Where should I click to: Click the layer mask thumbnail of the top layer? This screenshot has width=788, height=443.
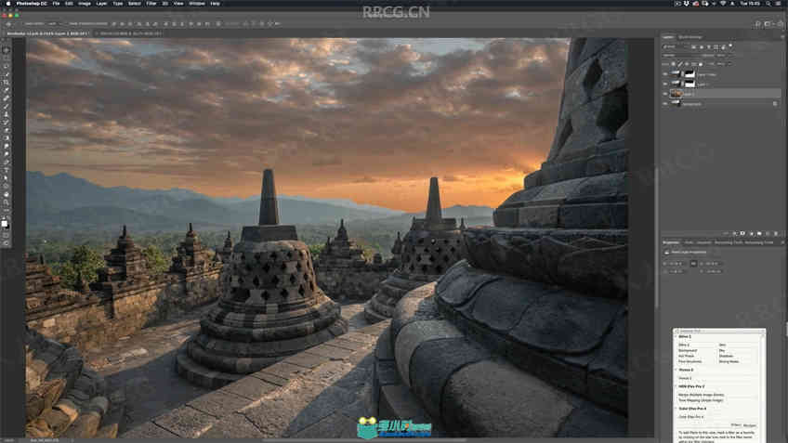(x=689, y=74)
